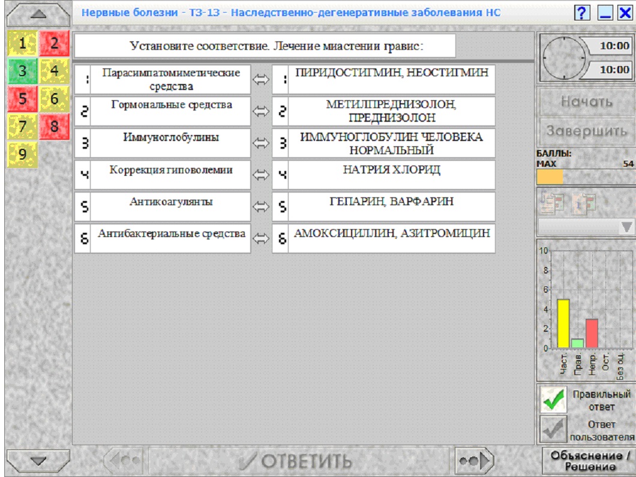Click the music note document icon
636x477 pixels.
tap(553, 203)
